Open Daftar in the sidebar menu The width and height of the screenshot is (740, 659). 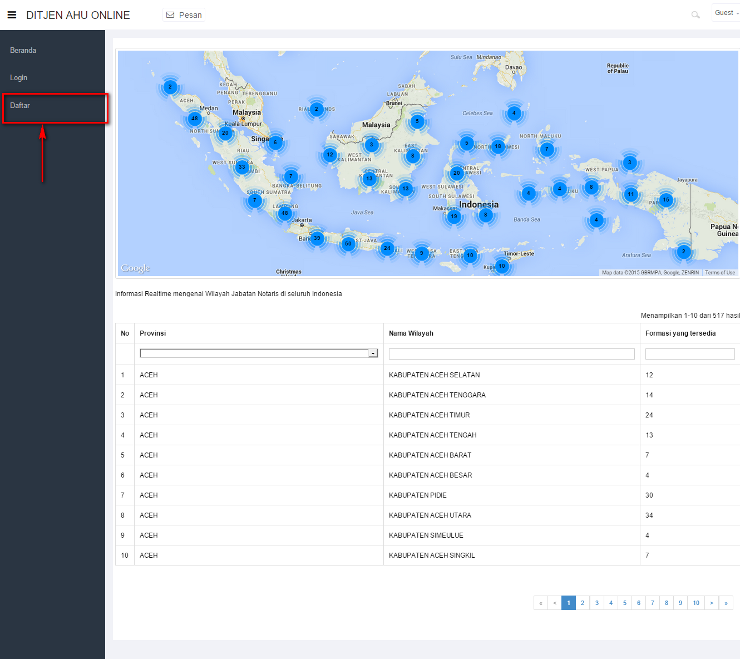[20, 106]
